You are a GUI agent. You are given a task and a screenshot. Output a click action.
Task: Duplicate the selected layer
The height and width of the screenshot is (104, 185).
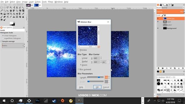click(x=175, y=68)
